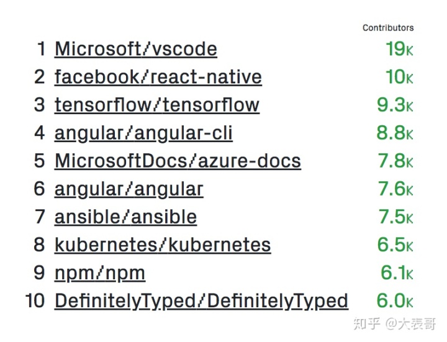Screen dimensions: 447x342
Task: Click the Zhihu watermark text
Action: coord(395,324)
